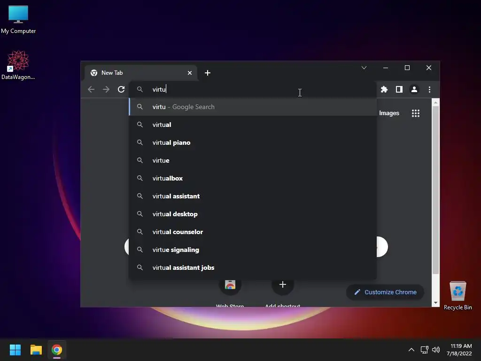
Task: Open File Explorer from the taskbar
Action: pyautogui.click(x=36, y=350)
